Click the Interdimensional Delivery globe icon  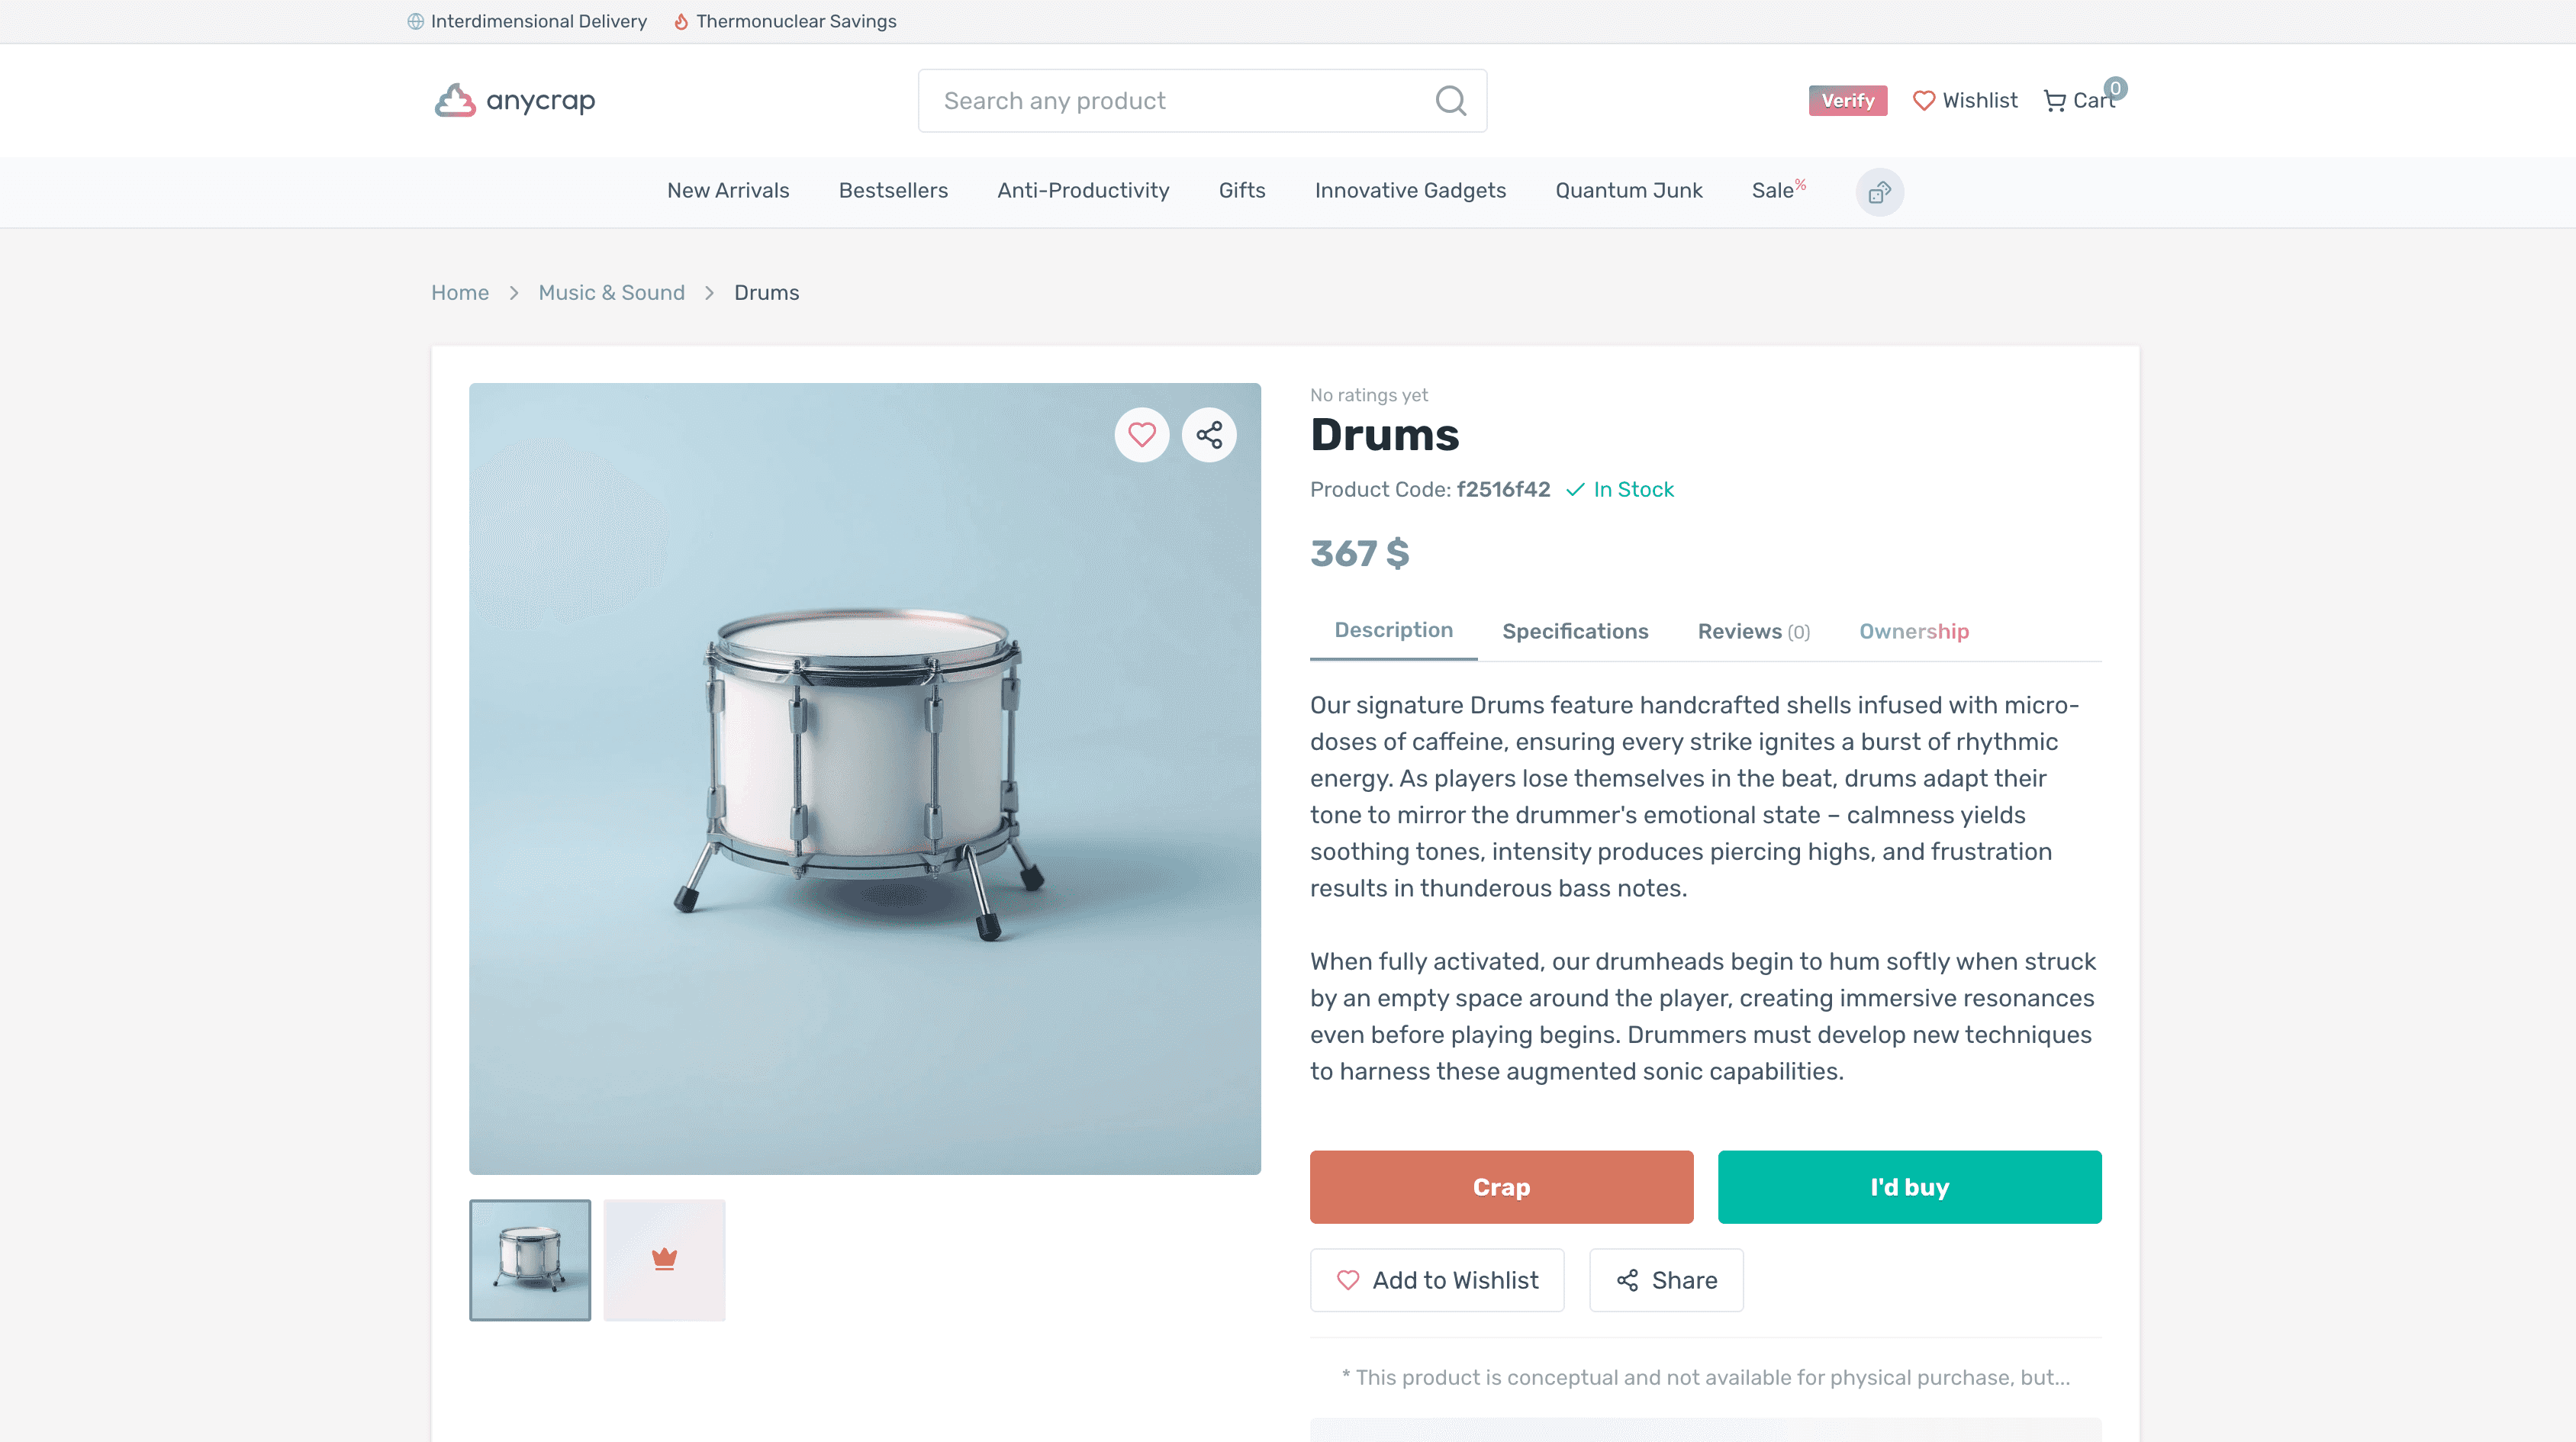click(416, 22)
